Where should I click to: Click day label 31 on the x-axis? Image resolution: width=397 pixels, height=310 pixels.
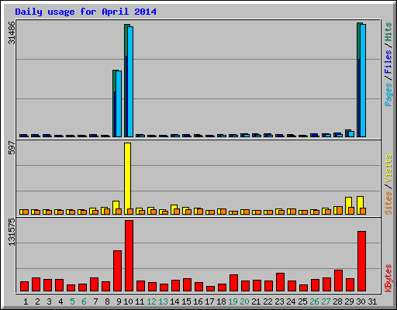(x=372, y=301)
